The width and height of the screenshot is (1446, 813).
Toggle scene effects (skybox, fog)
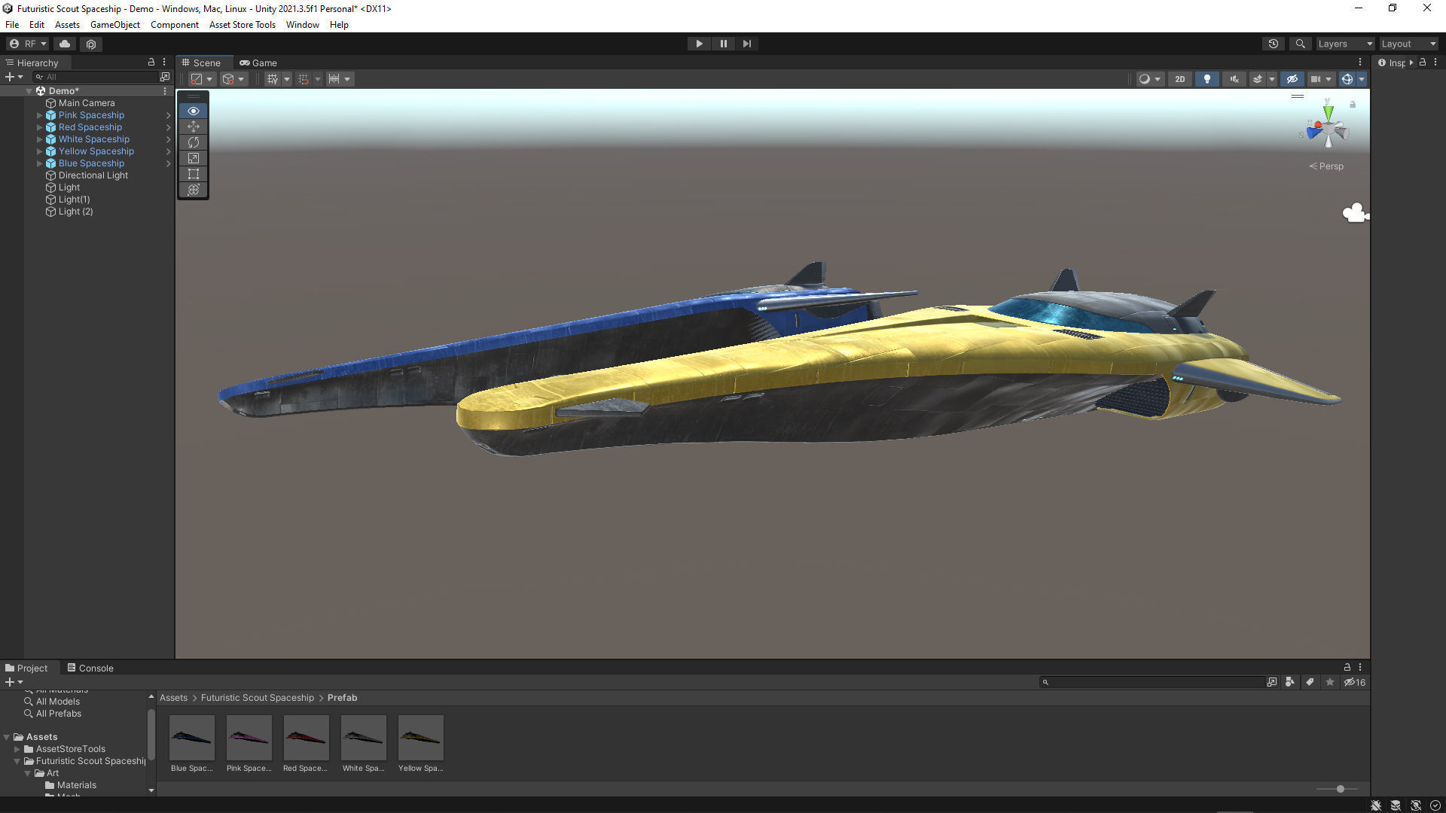(x=1257, y=79)
